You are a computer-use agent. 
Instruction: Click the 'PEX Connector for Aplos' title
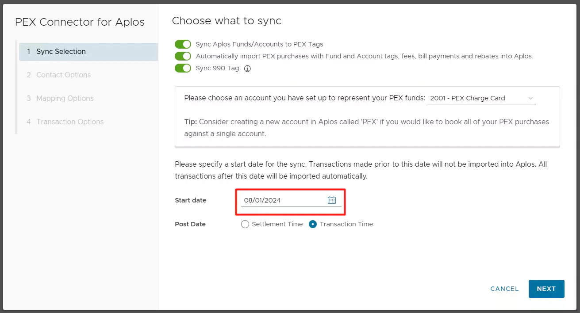[x=80, y=22]
